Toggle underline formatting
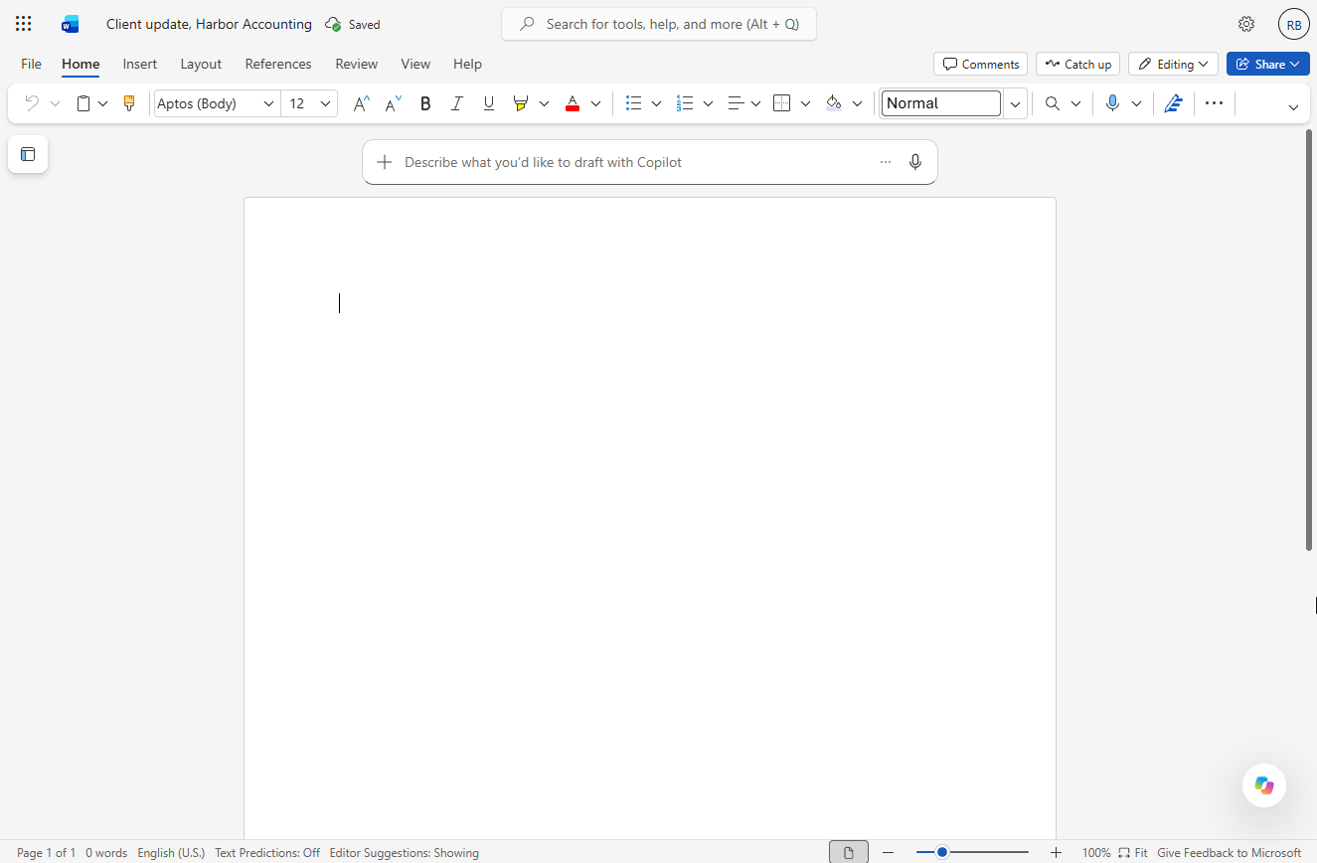Viewport: 1317px width, 863px height. (x=488, y=103)
